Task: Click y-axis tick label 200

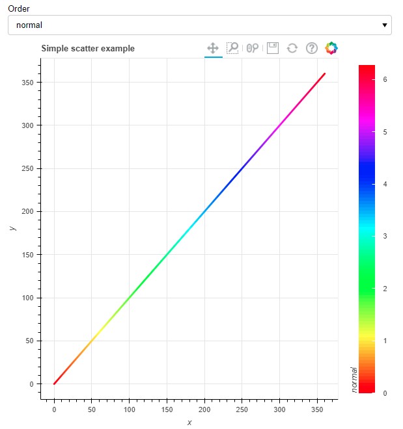Action: 28,211
